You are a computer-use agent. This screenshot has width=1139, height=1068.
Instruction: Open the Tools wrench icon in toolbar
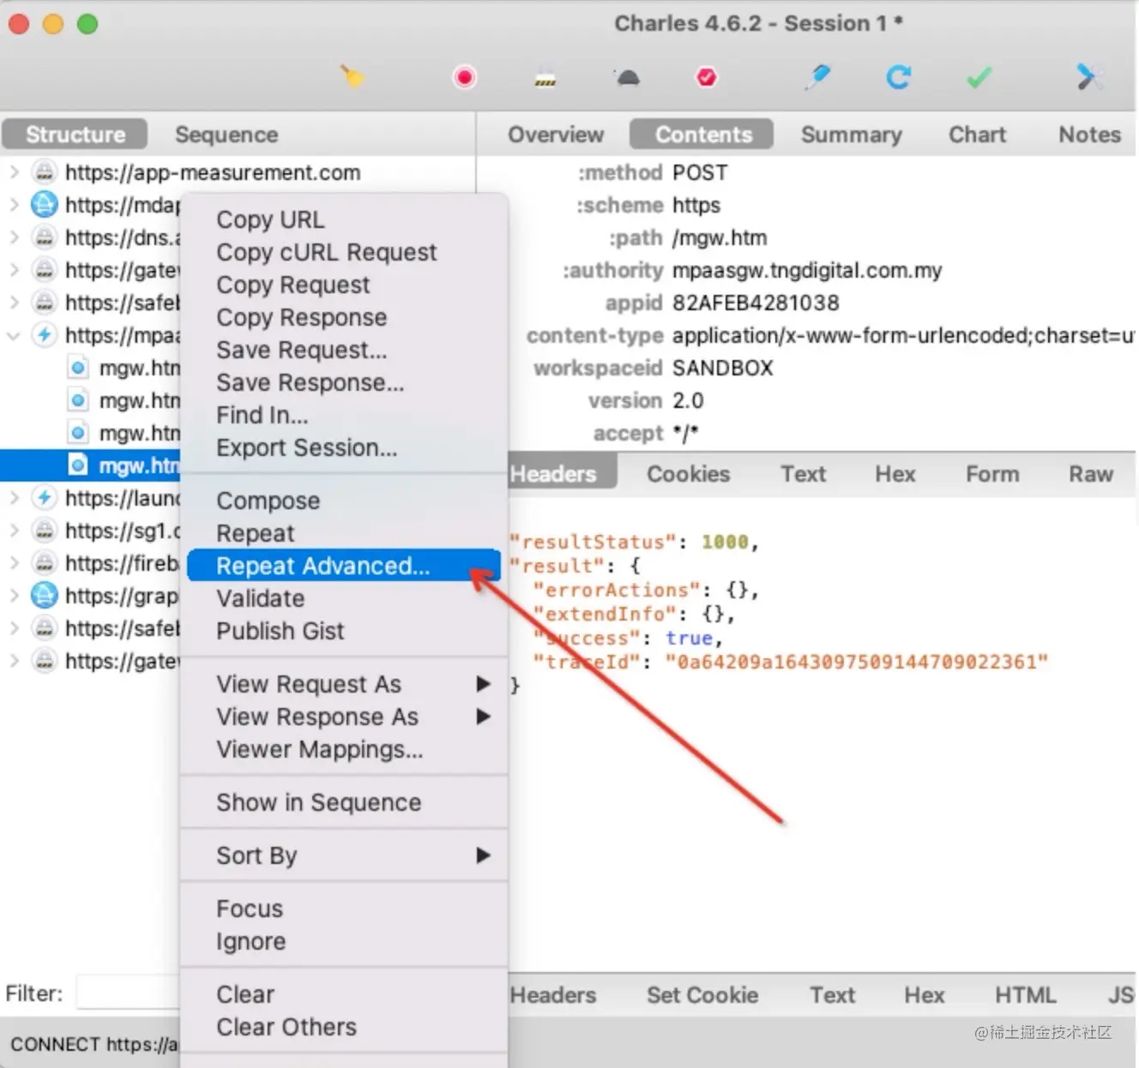click(x=1089, y=77)
